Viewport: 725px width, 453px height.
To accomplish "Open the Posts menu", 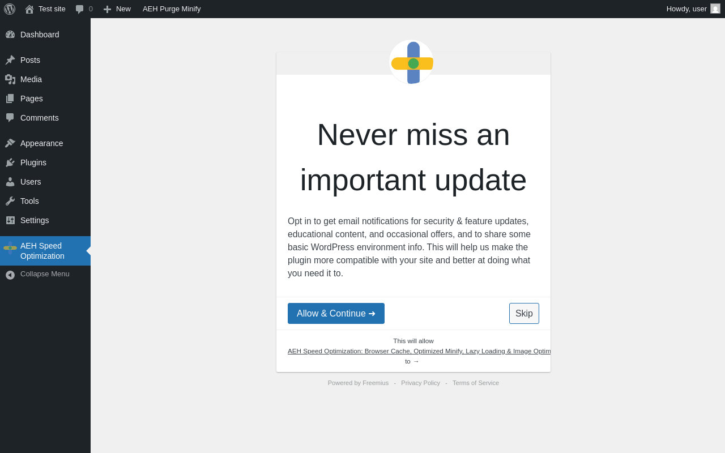I will [45, 60].
